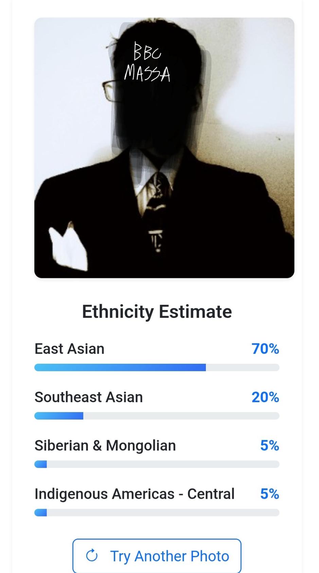Image resolution: width=319 pixels, height=573 pixels.
Task: Click the Southeast Asian progress bar
Action: coord(157,416)
